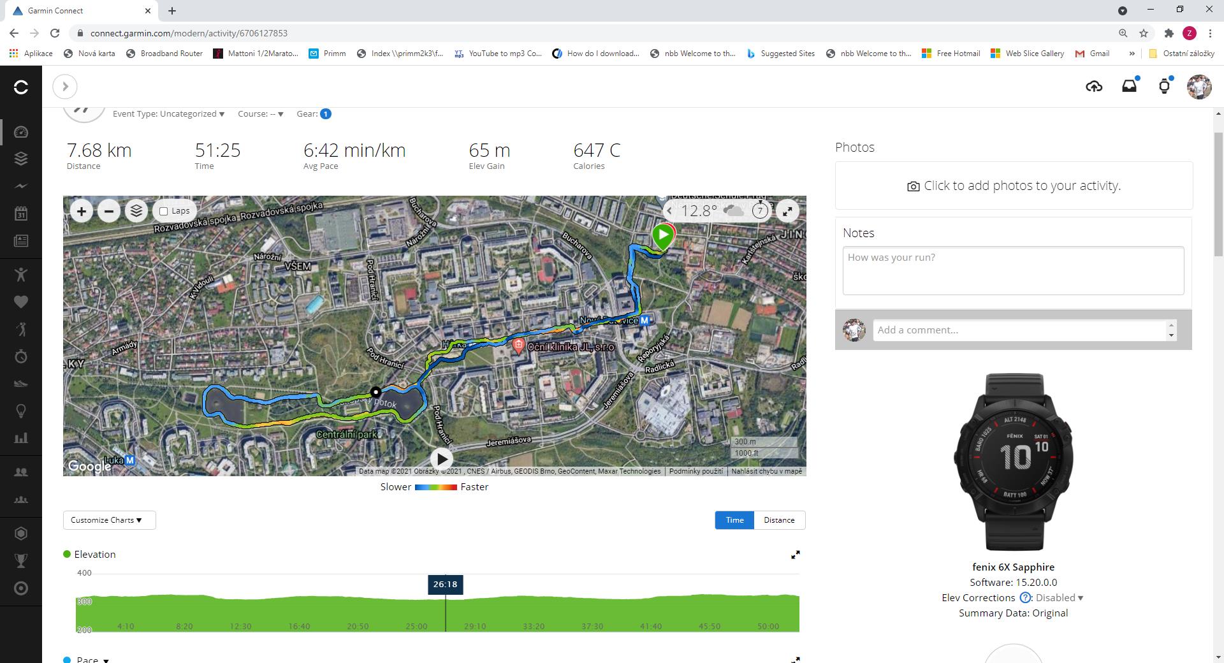The image size is (1224, 663).
Task: Collapse the weather panel arrow
Action: coord(669,211)
